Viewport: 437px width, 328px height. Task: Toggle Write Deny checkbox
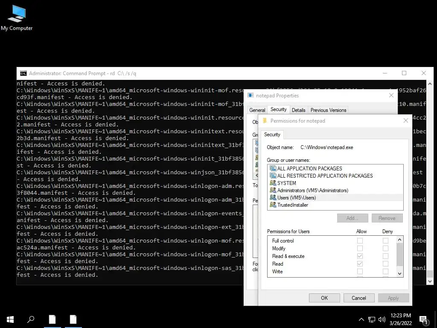[385, 271]
